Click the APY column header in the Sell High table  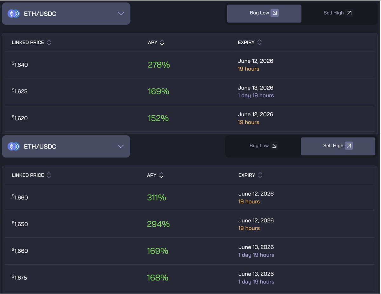point(152,175)
